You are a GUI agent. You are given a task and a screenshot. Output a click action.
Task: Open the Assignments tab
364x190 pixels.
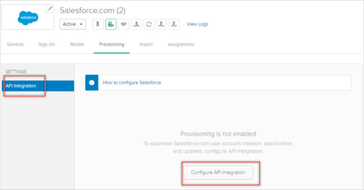coord(181,45)
